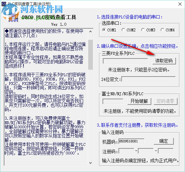Confirm registration with the 确定 button
This screenshot has height=172, width=185.
[164, 141]
